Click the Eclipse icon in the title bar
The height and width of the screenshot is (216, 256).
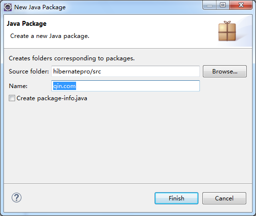(x=8, y=7)
